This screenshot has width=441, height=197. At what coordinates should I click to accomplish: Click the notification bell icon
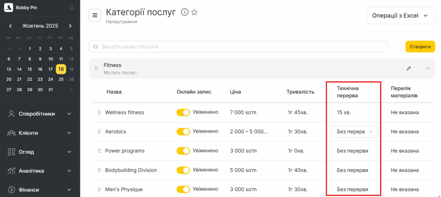coord(71,8)
